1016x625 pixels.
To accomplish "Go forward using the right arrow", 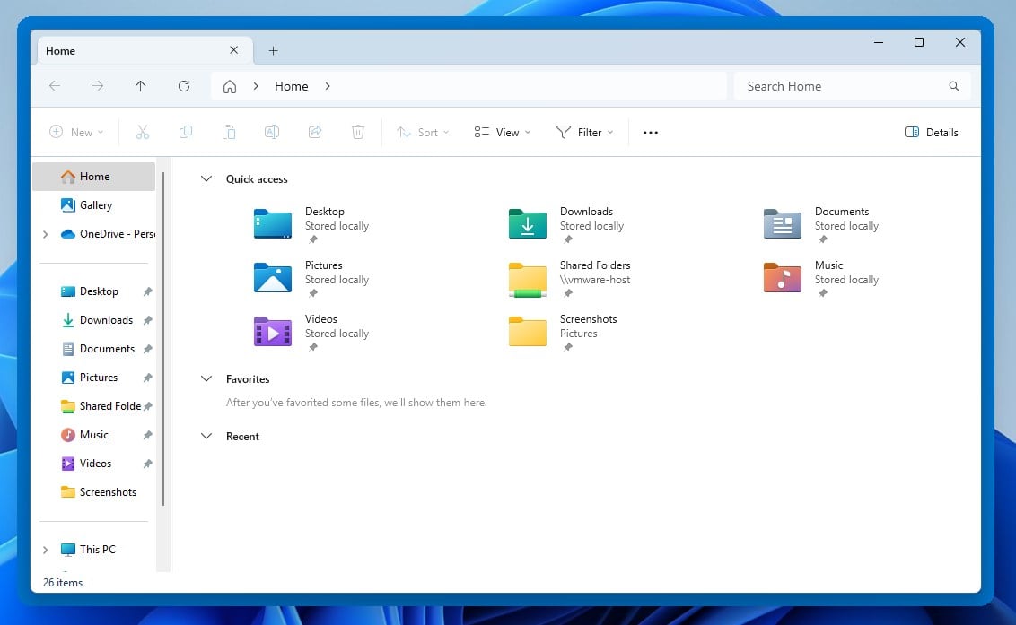I will [x=98, y=86].
